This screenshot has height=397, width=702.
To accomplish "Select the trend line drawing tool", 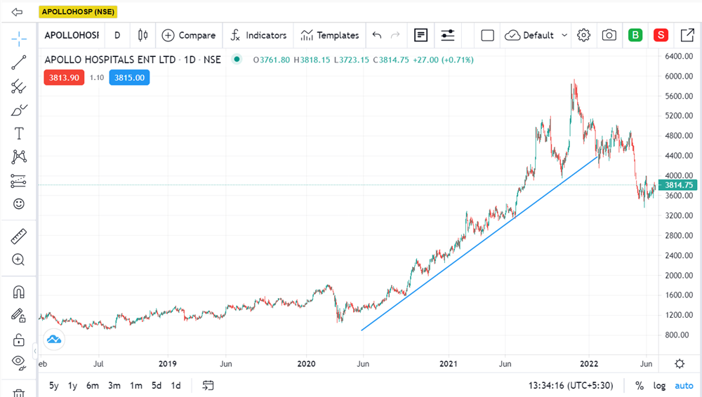I will 19,62.
